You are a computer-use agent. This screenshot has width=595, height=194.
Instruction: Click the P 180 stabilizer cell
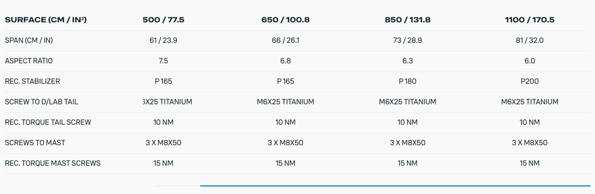point(407,81)
